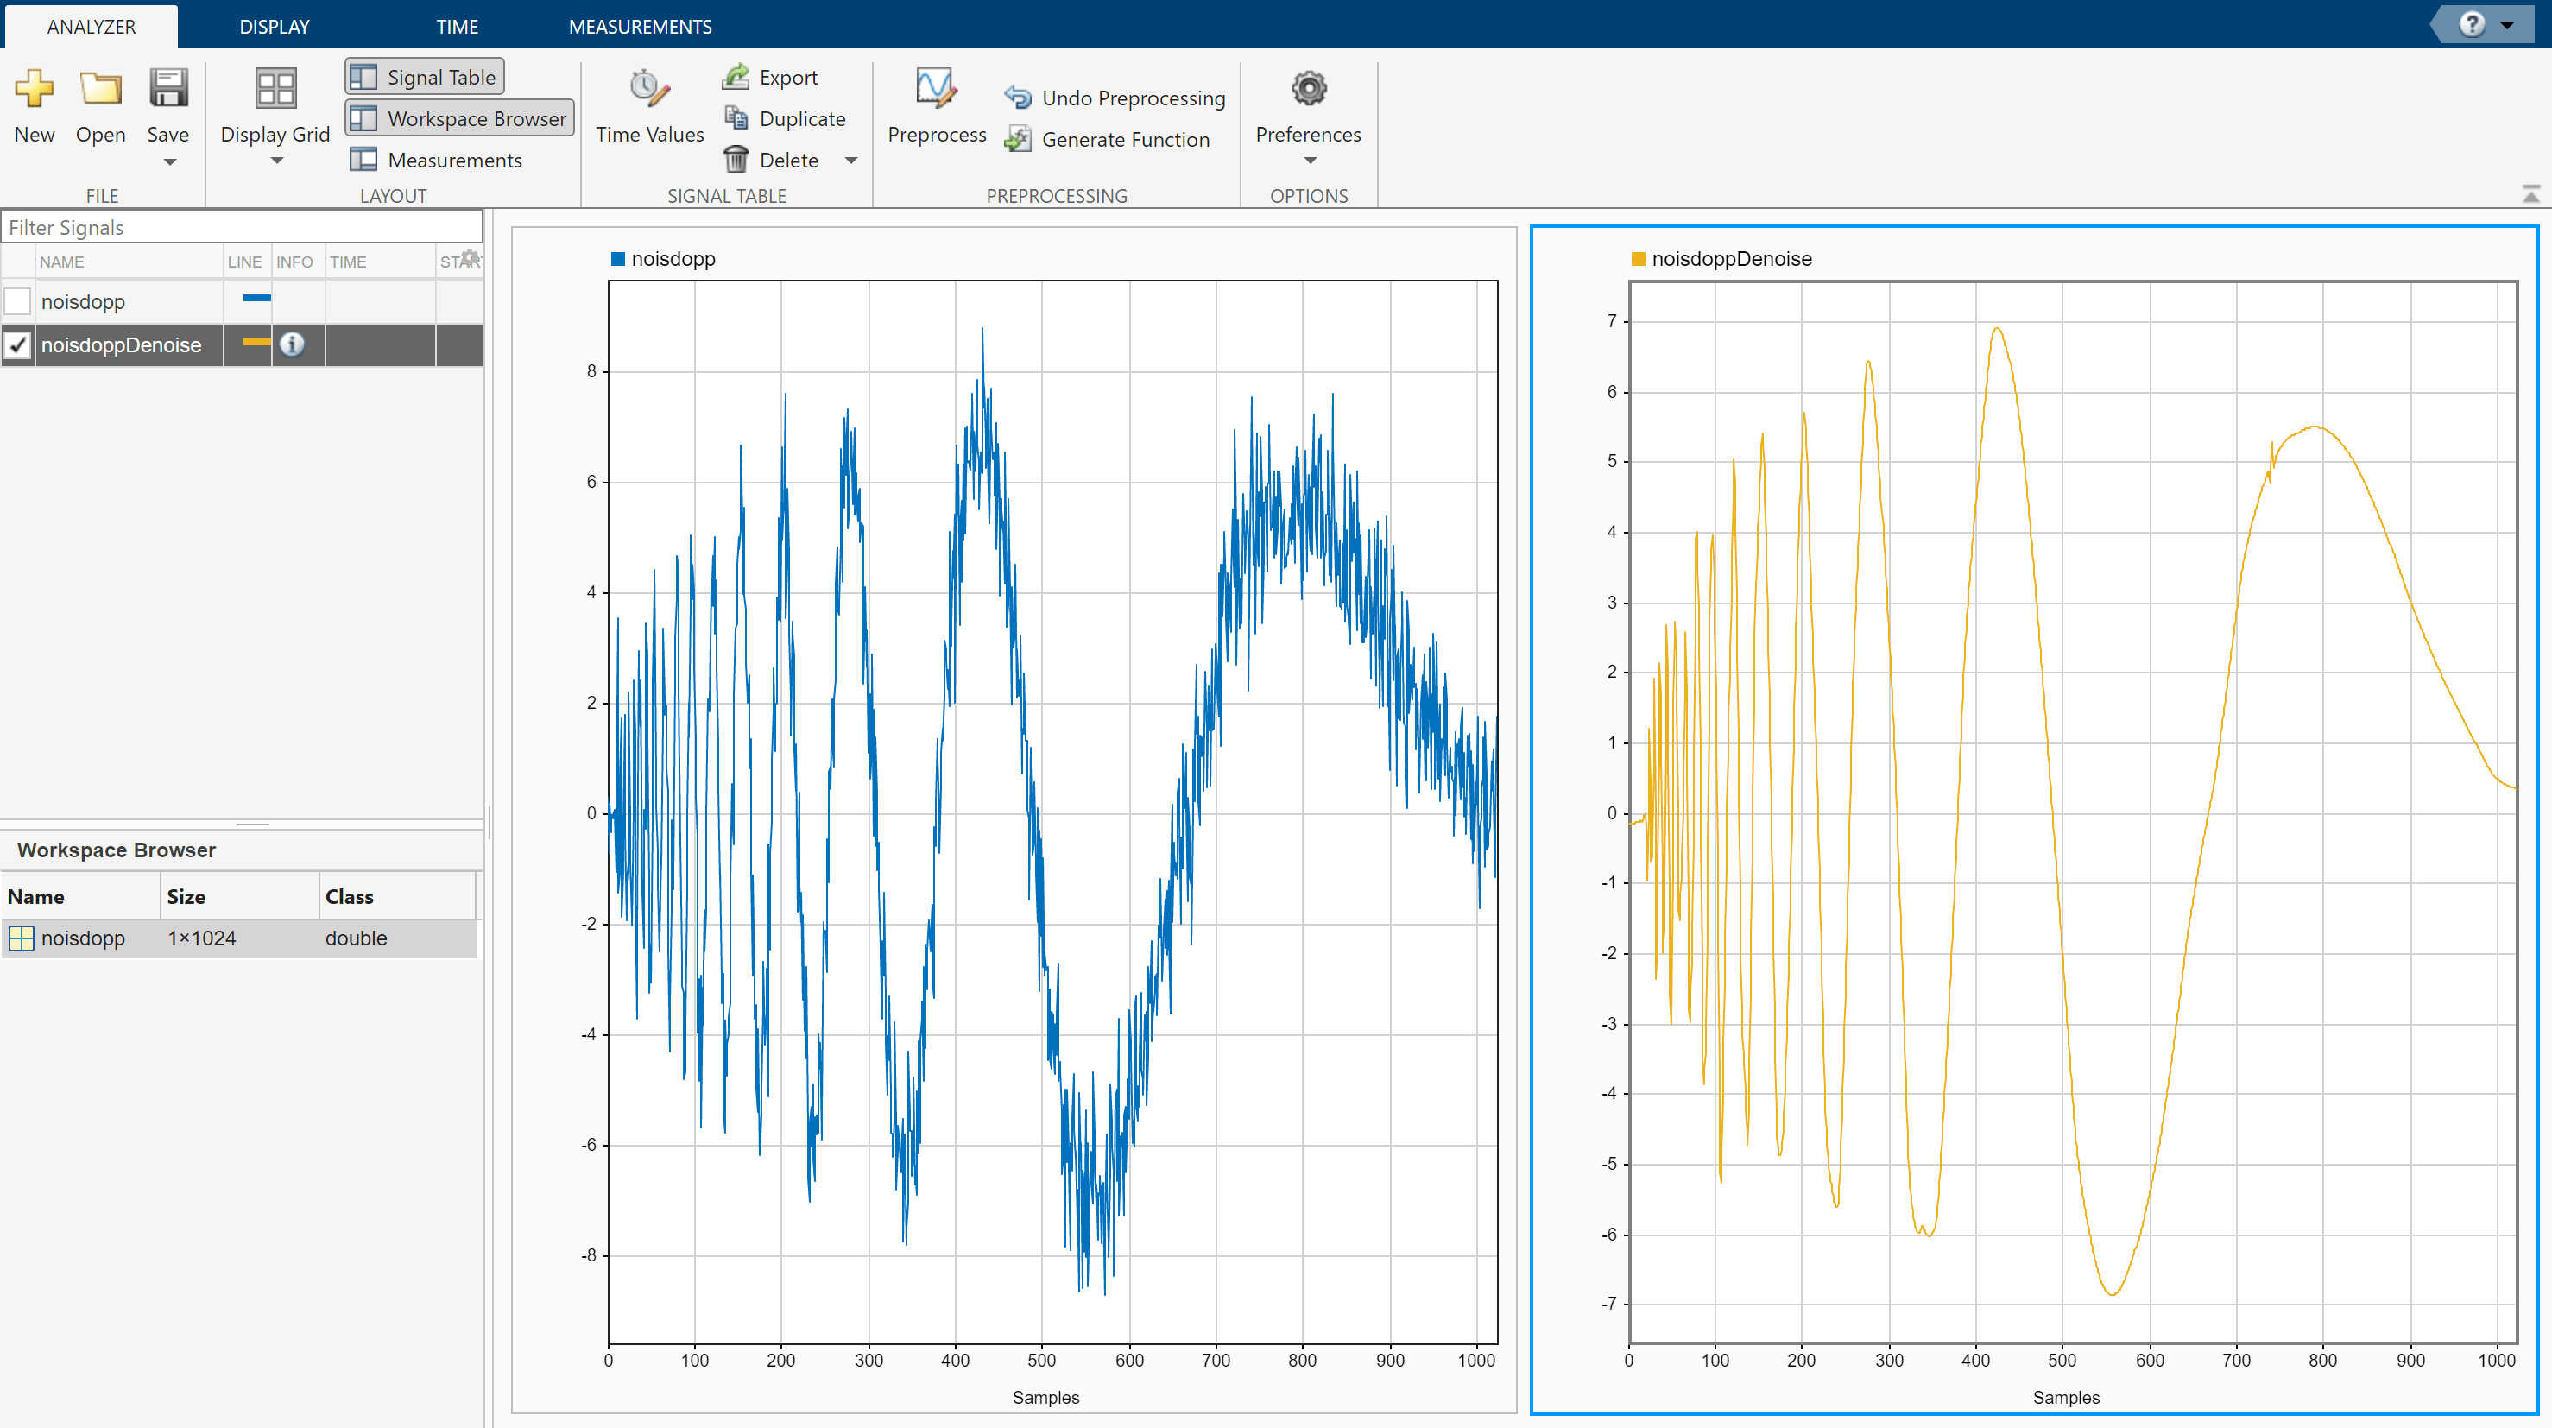The image size is (2552, 1428).
Task: Expand the Save dropdown arrow
Action: coord(169,162)
